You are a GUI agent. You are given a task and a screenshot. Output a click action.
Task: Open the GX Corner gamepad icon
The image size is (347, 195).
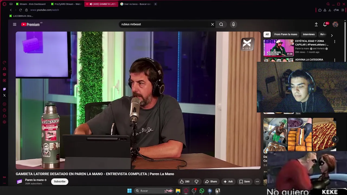pyautogui.click(x=11, y=4)
